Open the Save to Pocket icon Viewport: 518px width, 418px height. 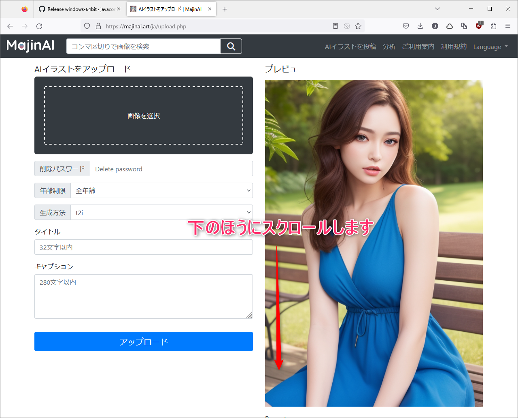pyautogui.click(x=406, y=26)
